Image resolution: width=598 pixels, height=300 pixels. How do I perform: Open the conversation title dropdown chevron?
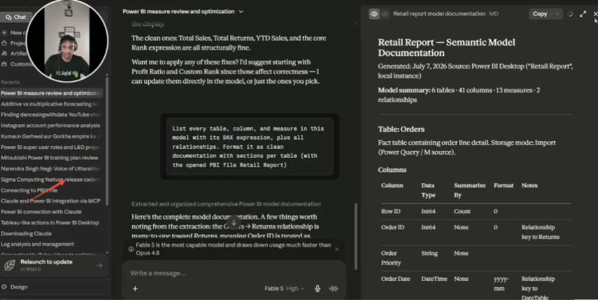[x=241, y=12]
